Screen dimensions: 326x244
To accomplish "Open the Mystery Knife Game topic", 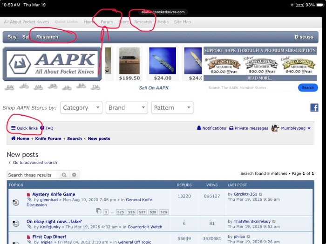I will coord(54,194).
